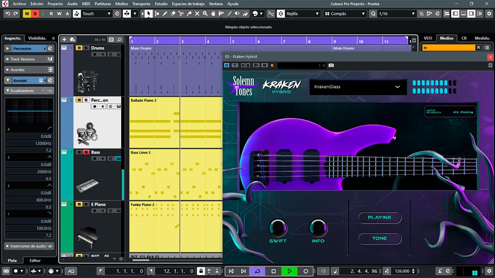The image size is (495, 278).
Task: Switch to the VSTi tab
Action: click(x=427, y=38)
